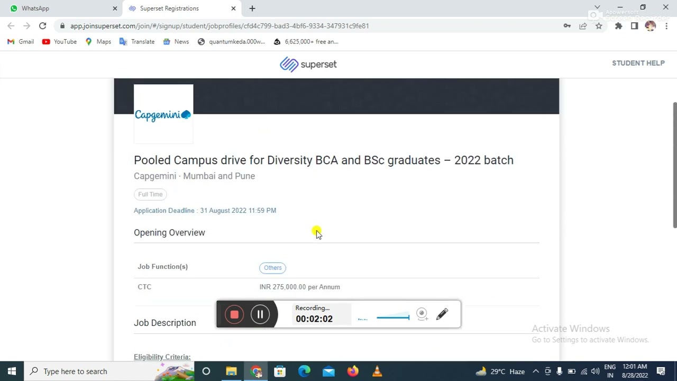Image resolution: width=677 pixels, height=381 pixels.
Task: Open the Windows Start menu
Action: [x=12, y=371]
